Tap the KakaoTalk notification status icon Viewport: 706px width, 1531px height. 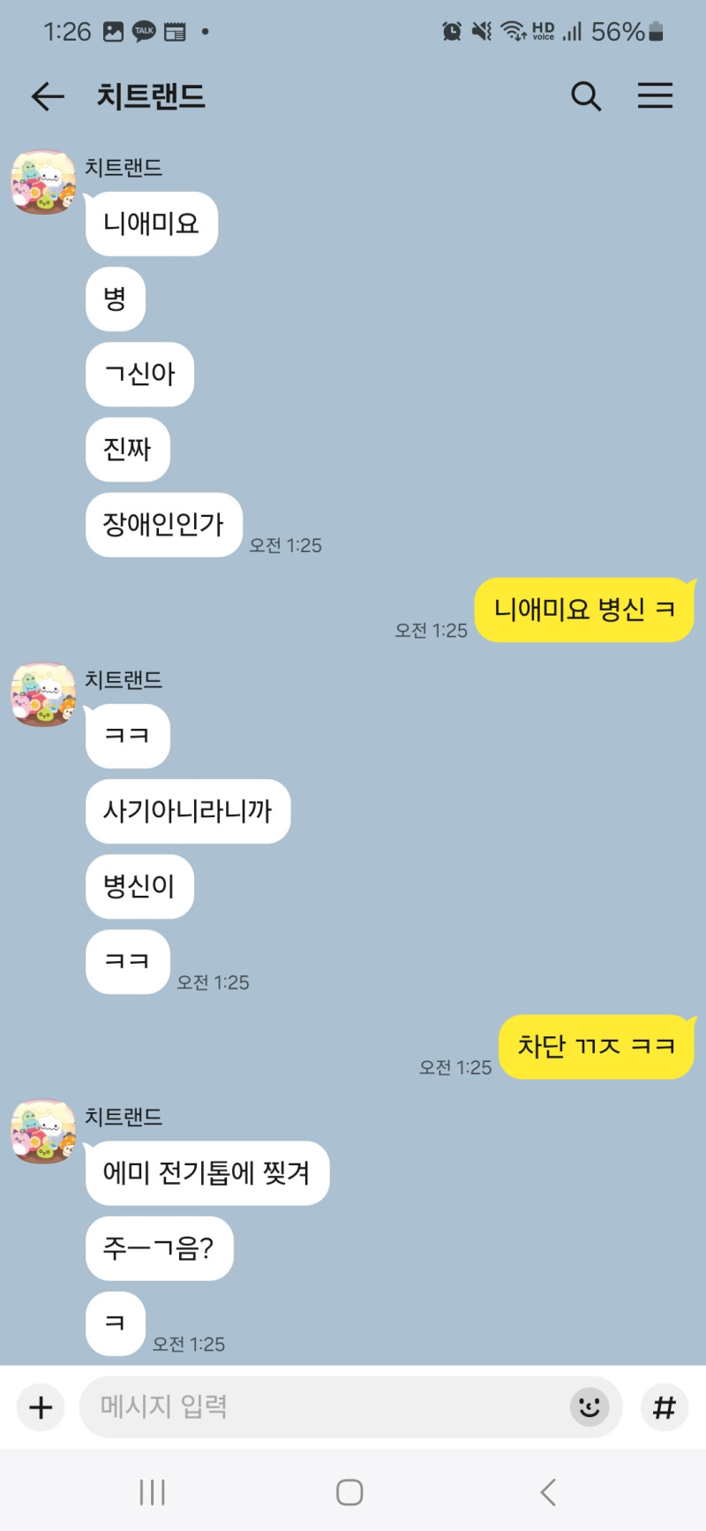click(144, 32)
